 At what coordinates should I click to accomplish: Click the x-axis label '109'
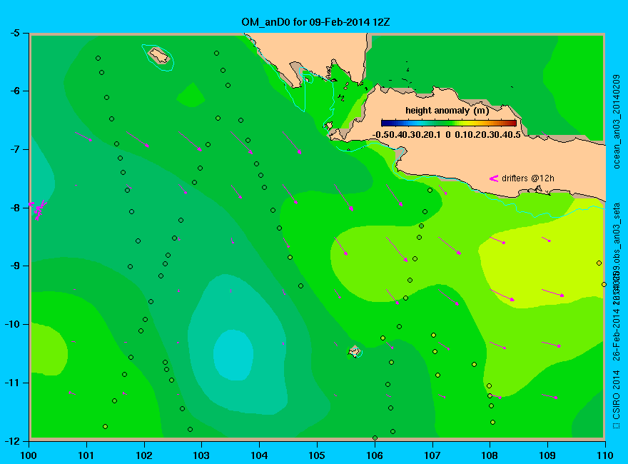click(x=547, y=455)
